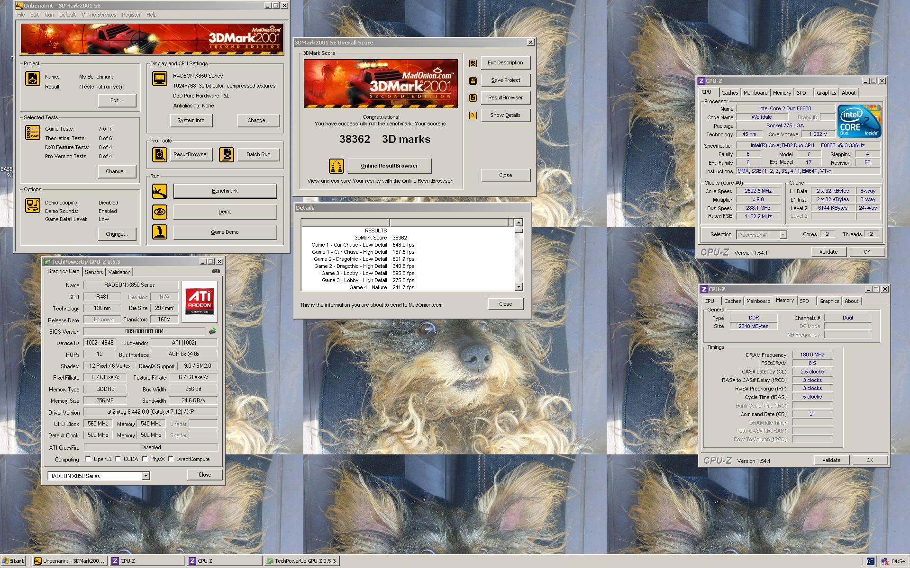This screenshot has height=568, width=910.
Task: Click OK in lower CPU-Z memory window
Action: click(x=870, y=461)
